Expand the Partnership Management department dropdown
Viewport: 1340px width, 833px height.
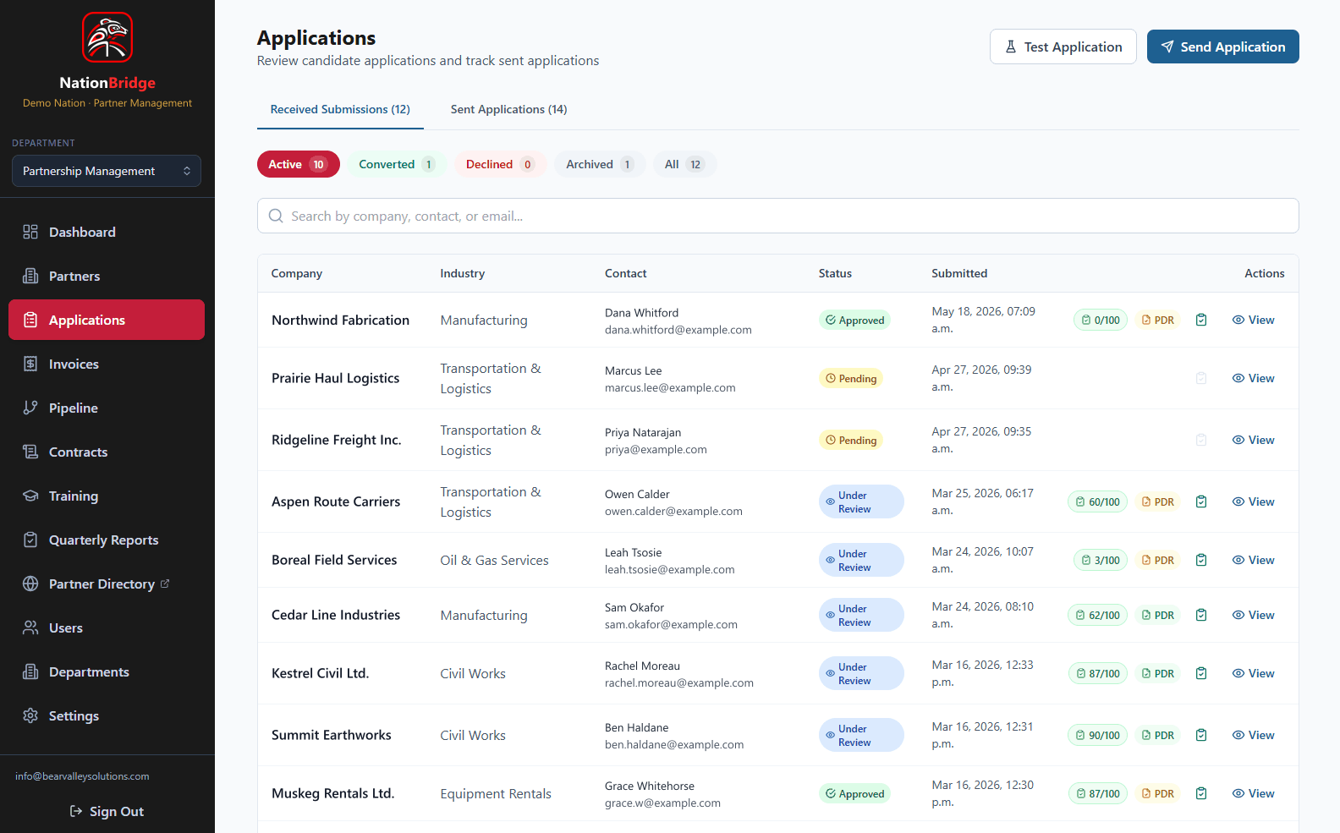click(x=107, y=171)
